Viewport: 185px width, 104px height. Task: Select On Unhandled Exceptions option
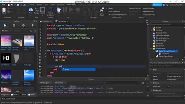[116, 15]
